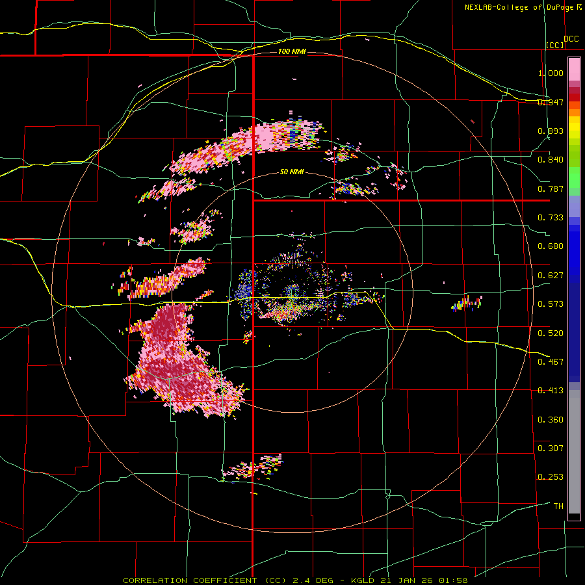Click the DCC label above the legend

[x=571, y=39]
